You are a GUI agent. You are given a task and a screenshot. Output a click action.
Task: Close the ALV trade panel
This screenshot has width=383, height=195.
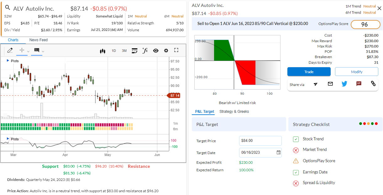point(379,8)
